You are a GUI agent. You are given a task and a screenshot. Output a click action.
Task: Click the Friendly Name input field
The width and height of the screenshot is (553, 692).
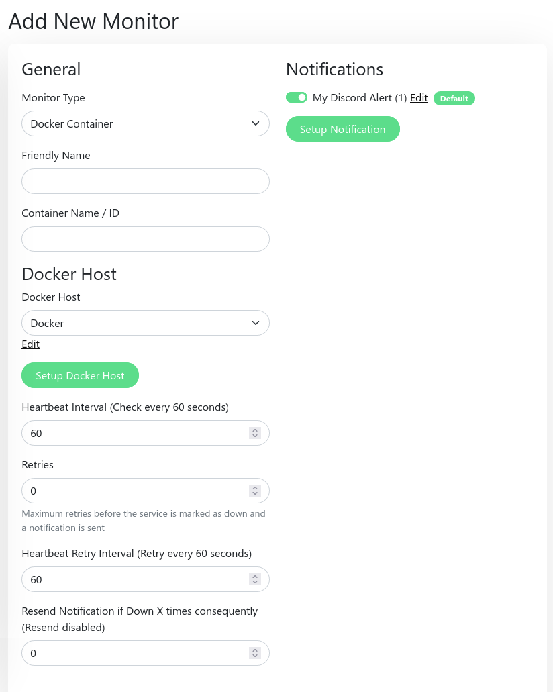pyautogui.click(x=146, y=181)
